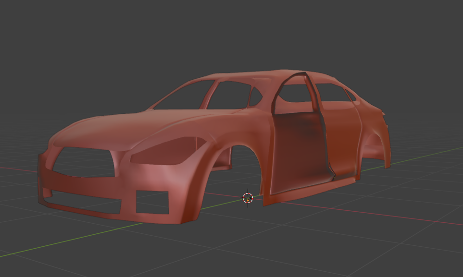Click the 3D cursor at the origin
Viewport: 463px width, 277px height.
tap(248, 198)
